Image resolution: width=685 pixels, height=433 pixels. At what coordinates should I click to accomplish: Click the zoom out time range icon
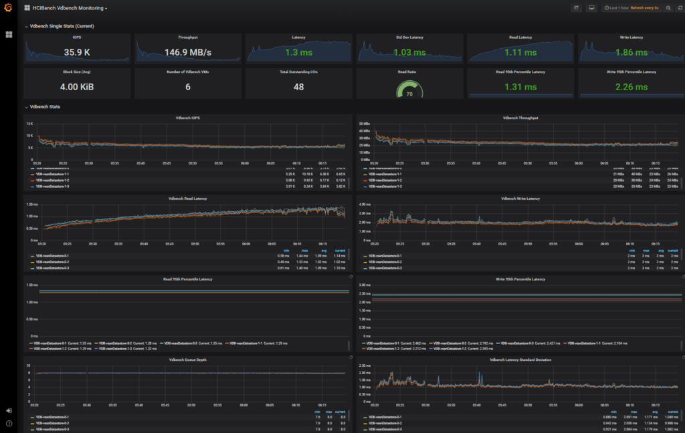(x=668, y=8)
